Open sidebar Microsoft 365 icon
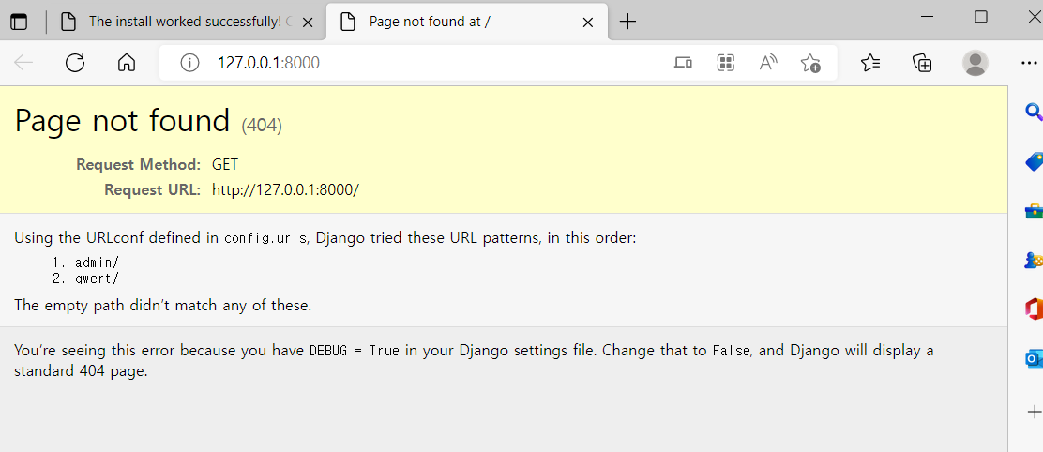1043x452 pixels. coord(1034,309)
